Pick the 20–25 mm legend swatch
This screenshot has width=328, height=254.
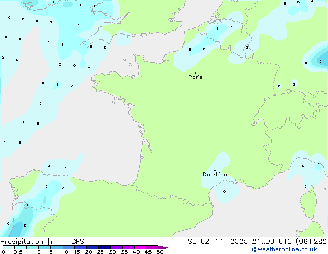[x=92, y=247]
